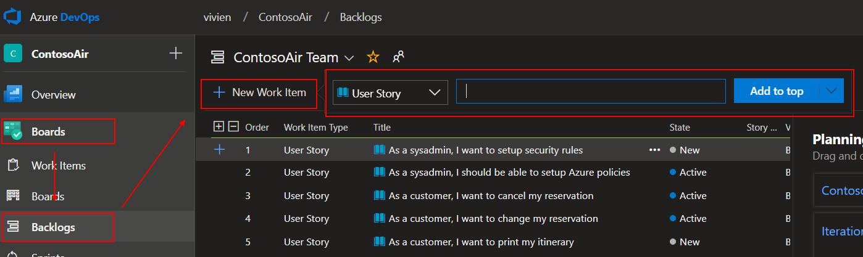Click the User Story type cell in row 3

[306, 195]
